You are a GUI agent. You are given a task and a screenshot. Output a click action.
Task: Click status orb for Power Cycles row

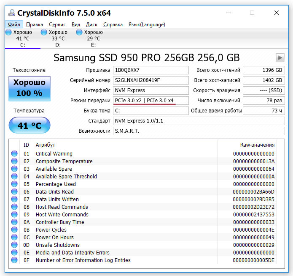click(x=14, y=230)
